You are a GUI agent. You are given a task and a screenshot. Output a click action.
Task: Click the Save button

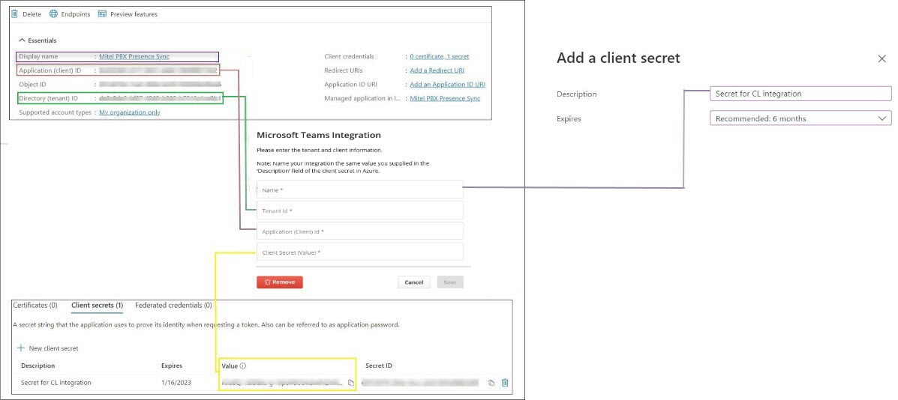tap(450, 282)
